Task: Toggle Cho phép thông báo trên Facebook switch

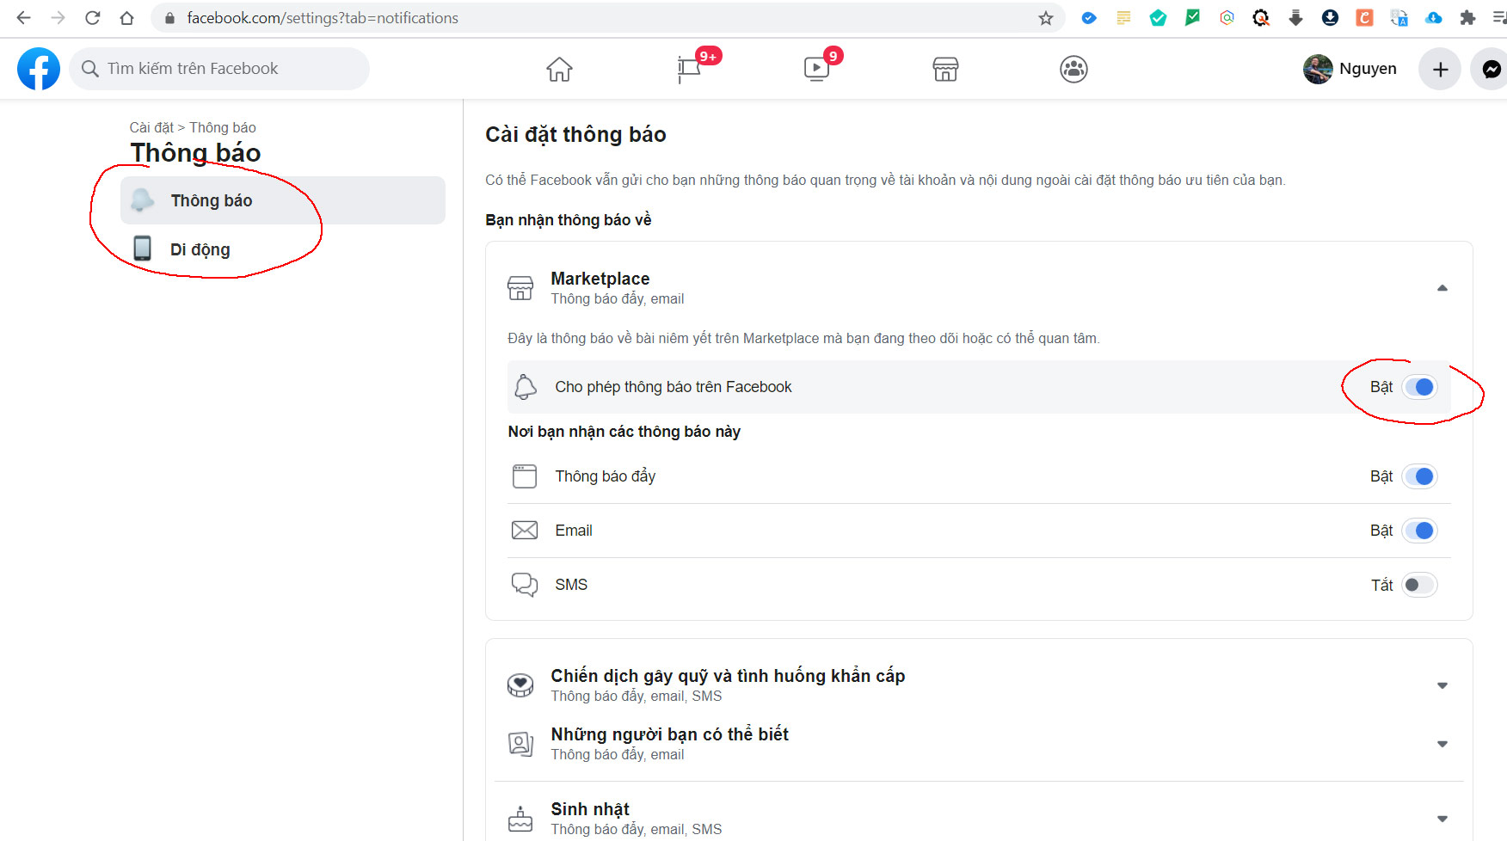Action: pos(1419,387)
